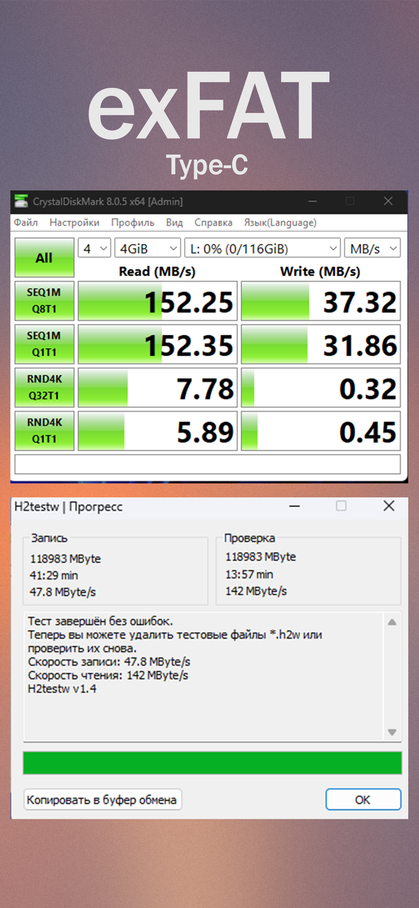This screenshot has height=908, width=419.
Task: Click the 152.25 sequential read result
Action: click(158, 301)
